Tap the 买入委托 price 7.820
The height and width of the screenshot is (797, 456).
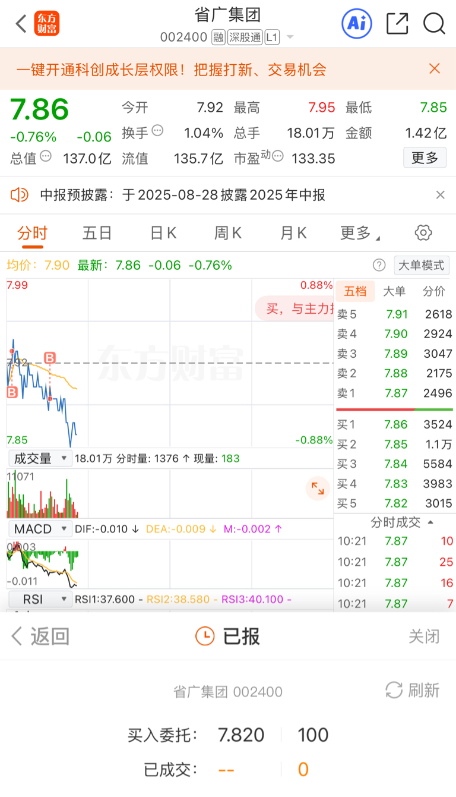point(240,735)
